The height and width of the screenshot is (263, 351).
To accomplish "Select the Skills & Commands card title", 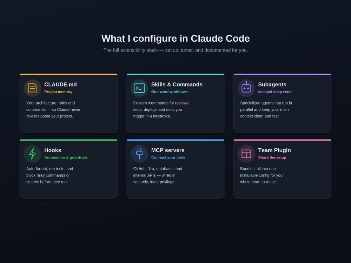I will [177, 85].
